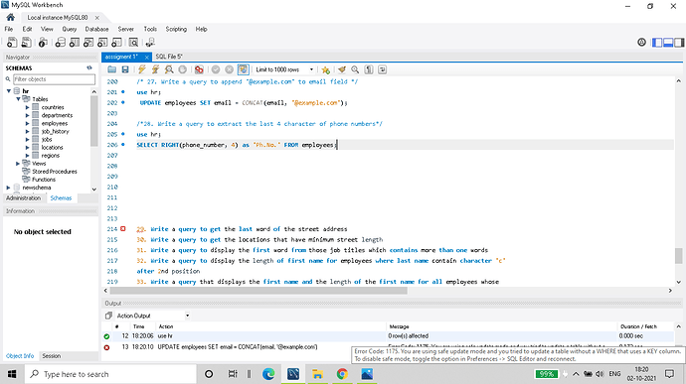Beautify the SQL script with broom icon
Viewport: 686px width, 384px height.
(342, 69)
